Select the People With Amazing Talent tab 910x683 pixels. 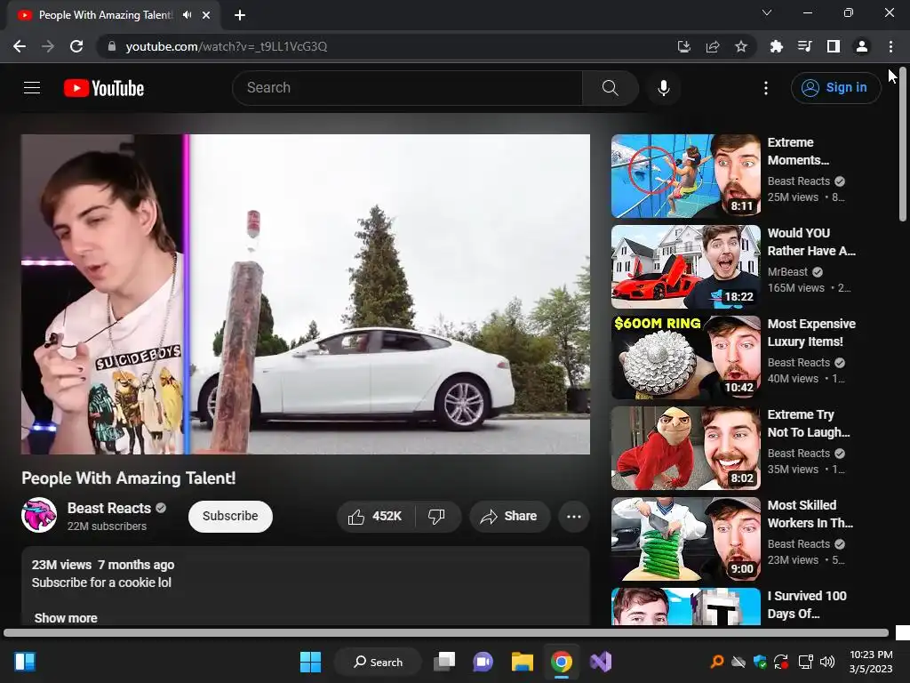click(x=106, y=15)
